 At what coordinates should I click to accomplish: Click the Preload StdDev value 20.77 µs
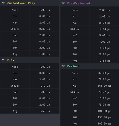click(104, 92)
